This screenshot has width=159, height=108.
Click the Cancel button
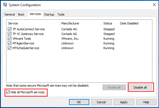(101, 102)
